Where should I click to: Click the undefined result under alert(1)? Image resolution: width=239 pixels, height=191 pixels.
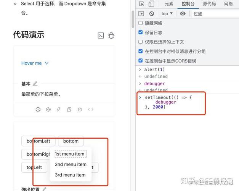coord(156,76)
